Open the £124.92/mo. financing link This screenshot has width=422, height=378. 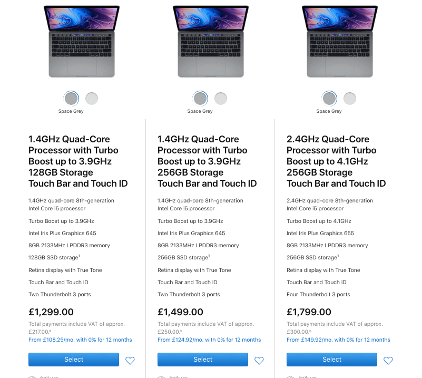(209, 340)
